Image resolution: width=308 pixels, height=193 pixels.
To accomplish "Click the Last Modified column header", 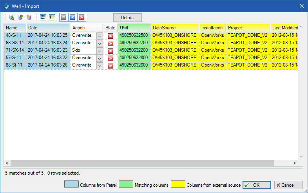I will pos(284,28).
